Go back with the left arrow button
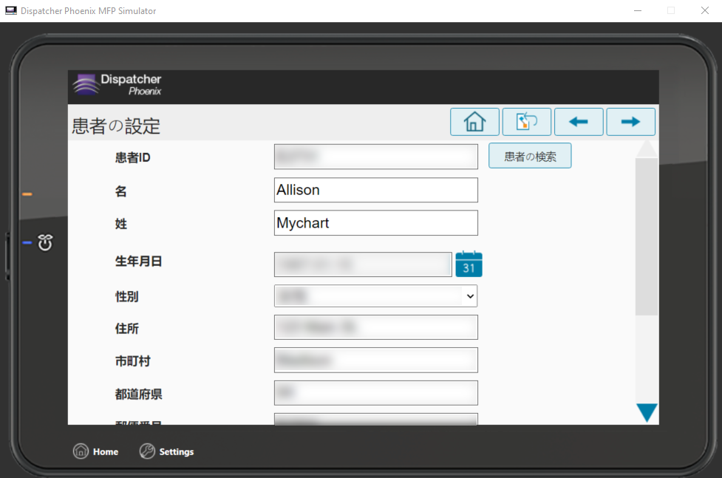This screenshot has width=722, height=478. pos(579,122)
